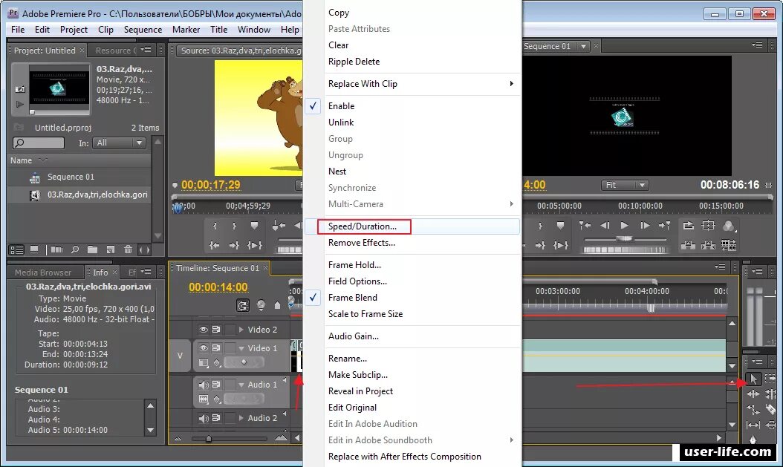Screen dimensions: 783x467
Task: Click Automate to Sequence icon in Project panel
Action: click(57, 249)
